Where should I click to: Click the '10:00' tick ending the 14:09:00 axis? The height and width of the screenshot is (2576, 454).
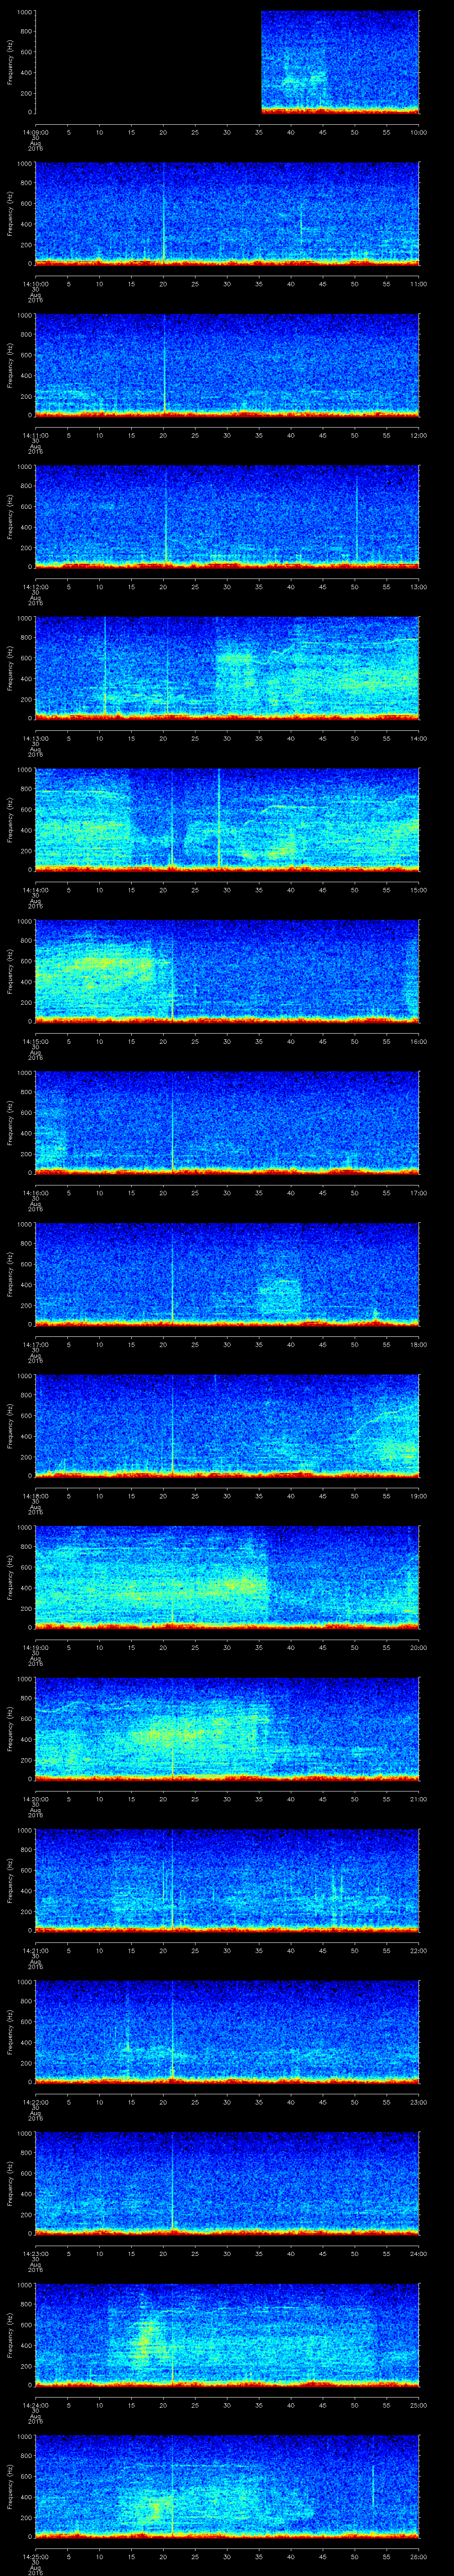[418, 132]
